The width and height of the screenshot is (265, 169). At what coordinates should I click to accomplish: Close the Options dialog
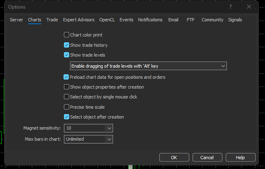pos(249,7)
